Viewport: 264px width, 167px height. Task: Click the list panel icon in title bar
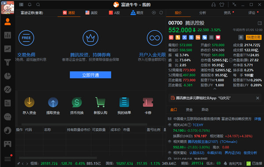pyautogui.click(x=21, y=4)
